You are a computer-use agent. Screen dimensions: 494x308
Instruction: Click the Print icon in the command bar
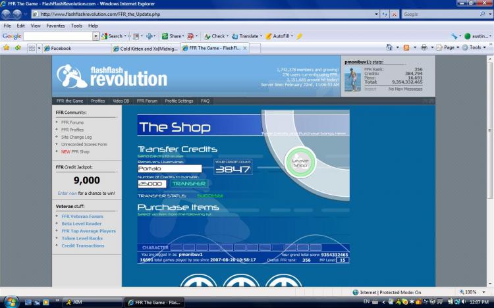pyautogui.click(x=424, y=47)
